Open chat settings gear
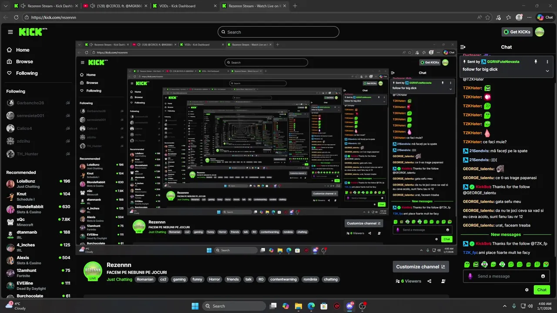Viewport: 557px width, 313px height. point(527,290)
